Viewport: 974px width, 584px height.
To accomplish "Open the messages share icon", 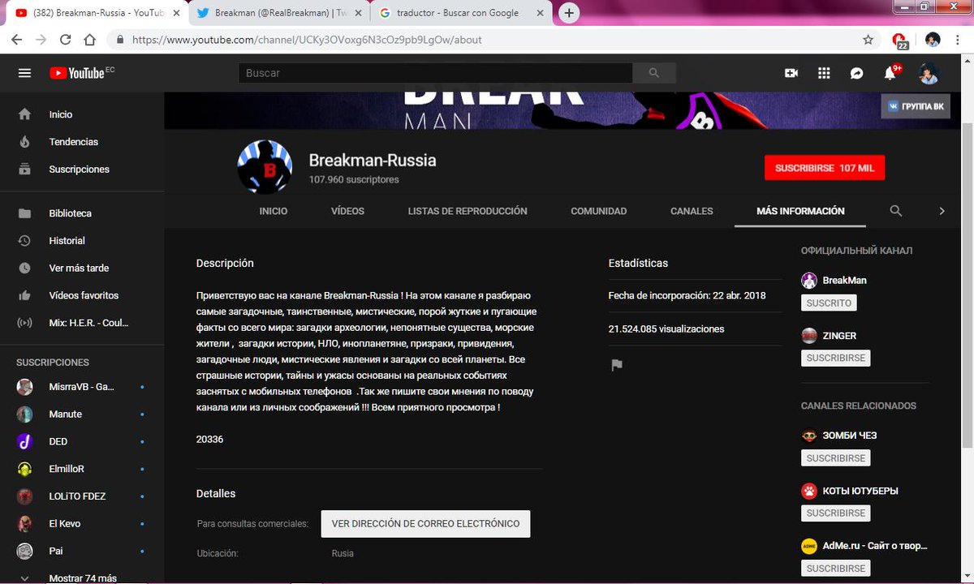I will point(856,73).
